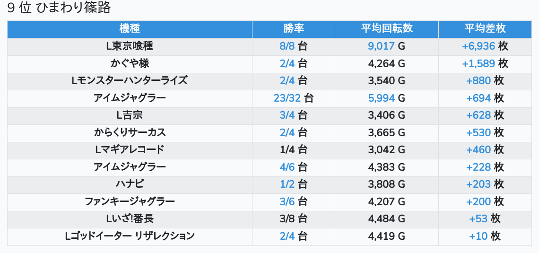The image size is (539, 253).
Task: Click the 機種 column header
Action: pyautogui.click(x=130, y=28)
